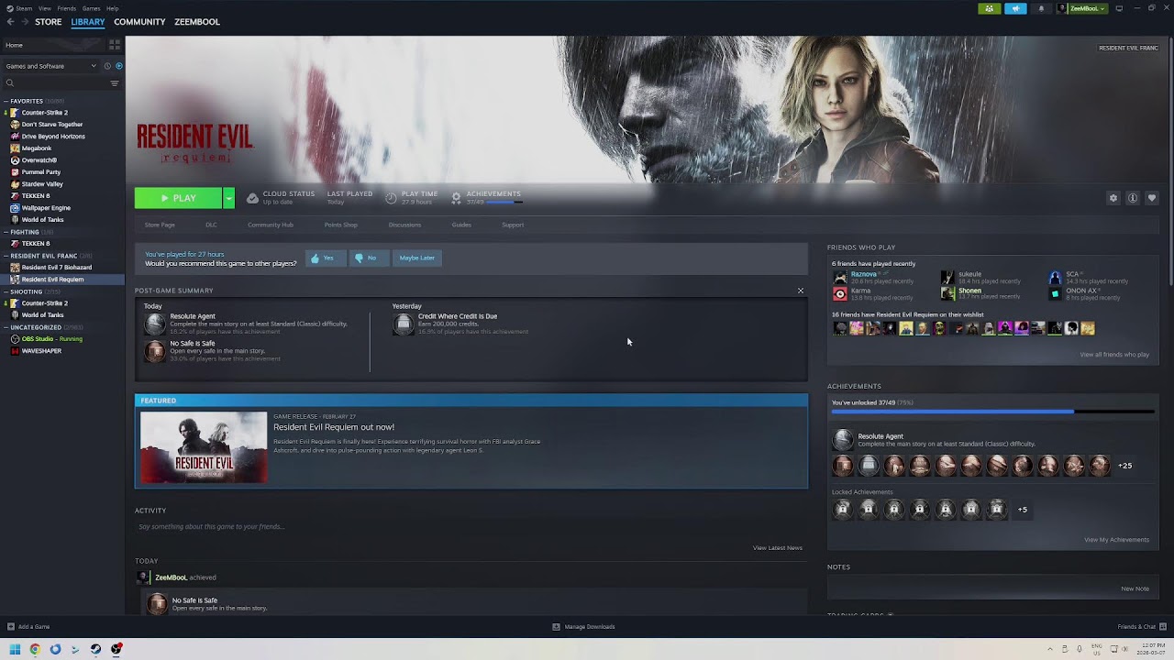Expand the +25 unlocked achievements

(x=1124, y=466)
